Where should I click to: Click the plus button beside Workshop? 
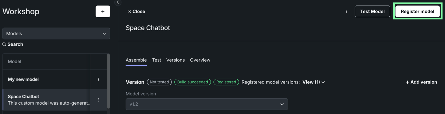point(103,12)
